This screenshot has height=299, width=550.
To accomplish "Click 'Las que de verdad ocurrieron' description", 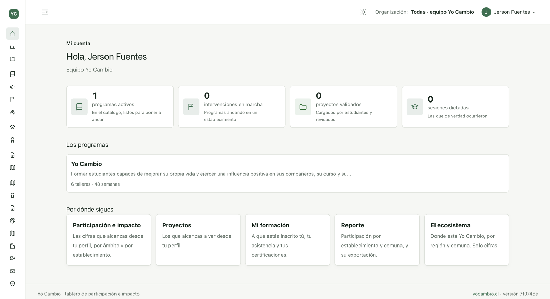I will [458, 116].
